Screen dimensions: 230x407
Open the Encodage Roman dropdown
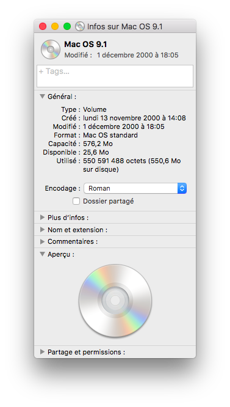point(135,188)
